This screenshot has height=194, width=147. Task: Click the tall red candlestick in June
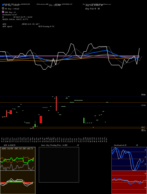pos(56,103)
